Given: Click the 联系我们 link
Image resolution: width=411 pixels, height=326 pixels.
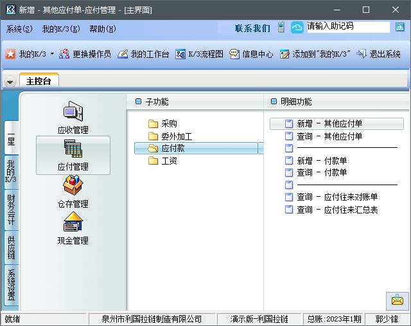Looking at the screenshot, I should (x=252, y=28).
